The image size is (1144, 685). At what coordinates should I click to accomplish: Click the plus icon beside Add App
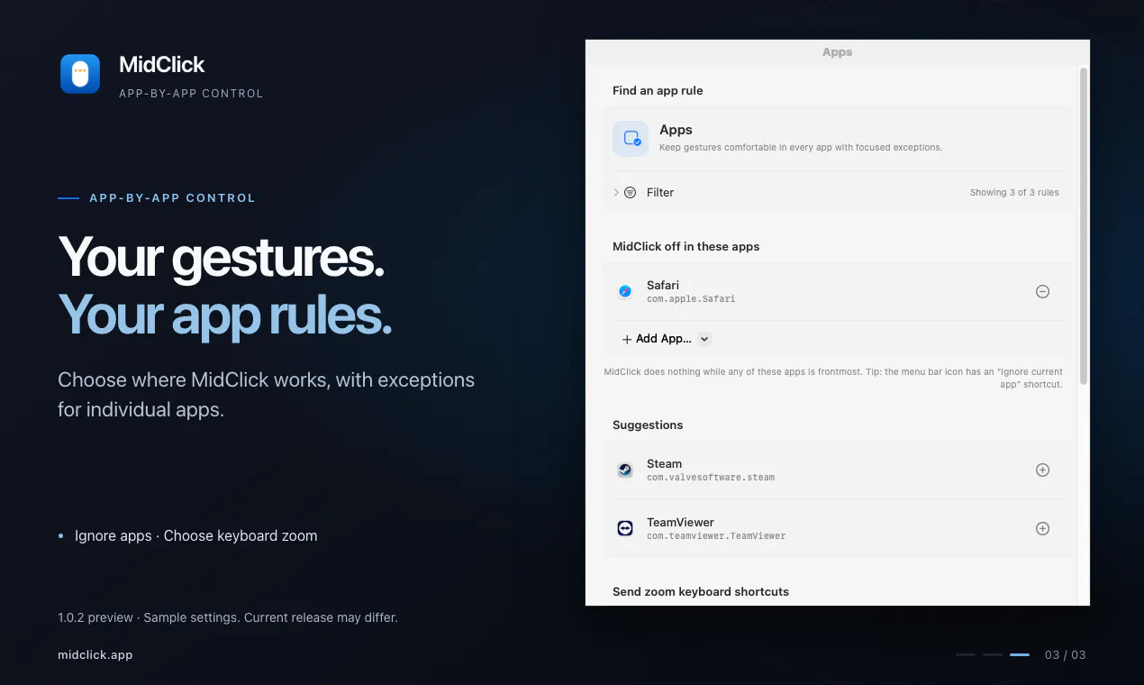(x=627, y=339)
